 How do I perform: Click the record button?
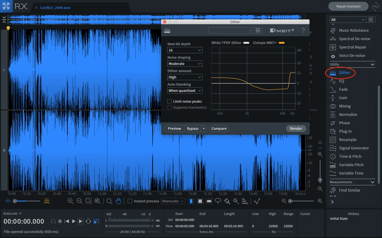click(60, 221)
